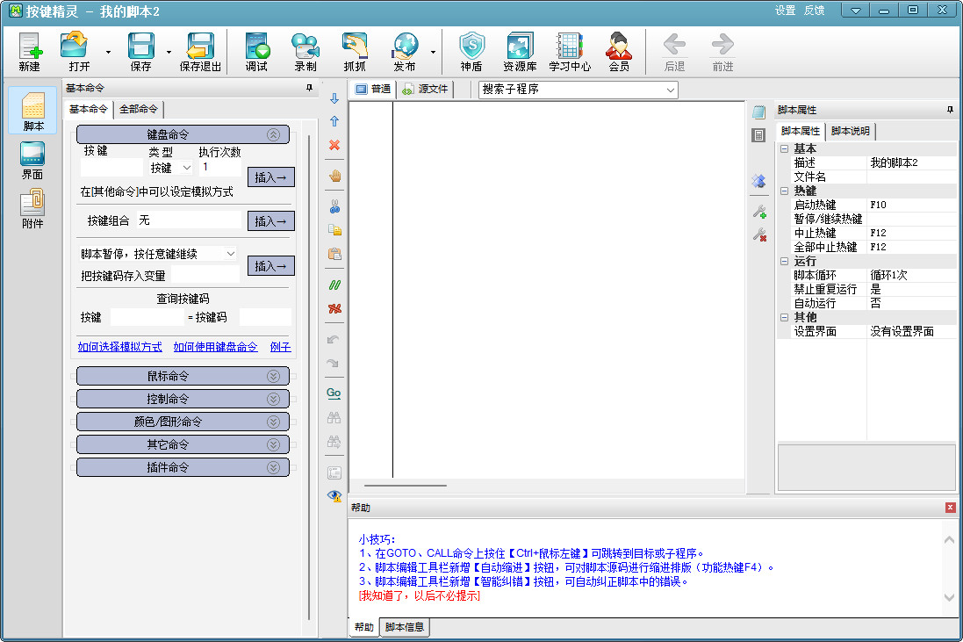Click 我知道了，以后不必提示 link

tap(420, 596)
